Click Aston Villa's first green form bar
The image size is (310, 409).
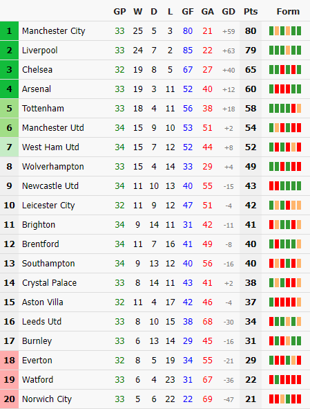pos(271,302)
